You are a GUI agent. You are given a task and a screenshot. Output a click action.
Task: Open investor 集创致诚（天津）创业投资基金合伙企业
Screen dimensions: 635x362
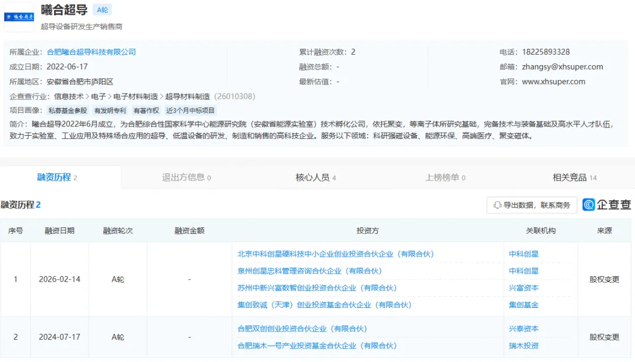pyautogui.click(x=325, y=305)
